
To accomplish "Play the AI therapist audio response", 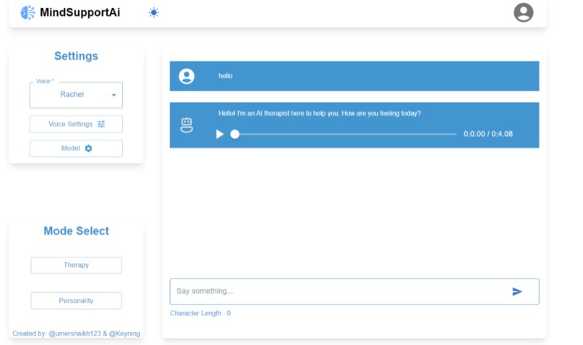I will click(220, 135).
